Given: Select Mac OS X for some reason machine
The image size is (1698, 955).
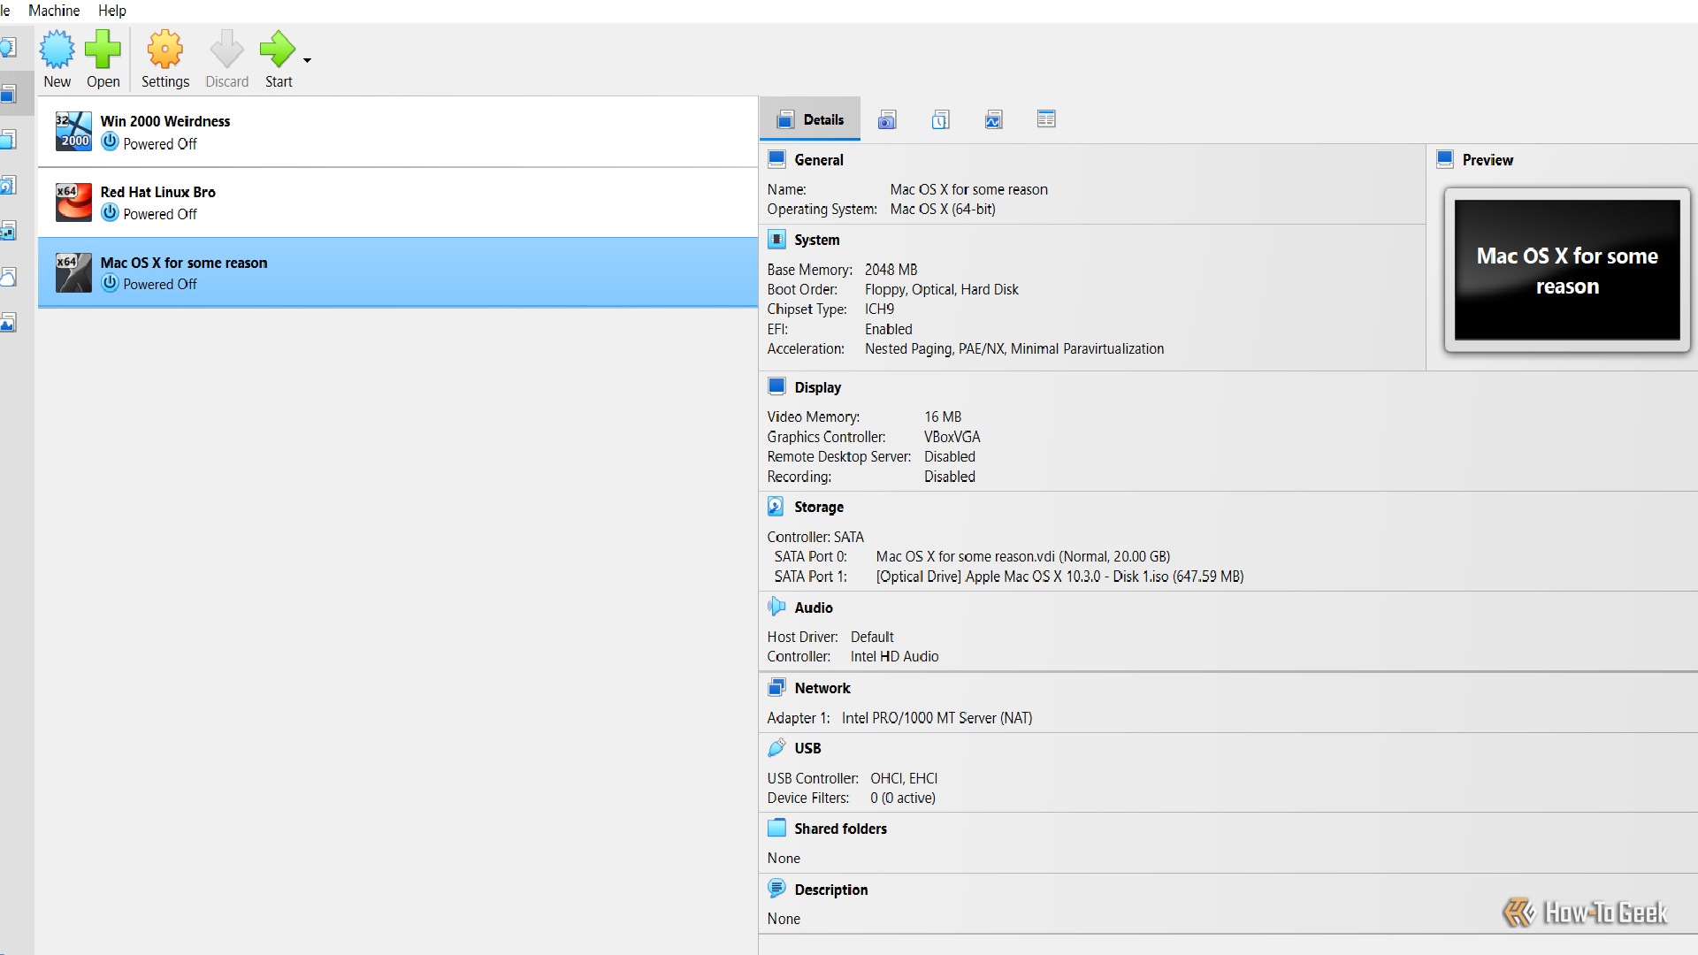Looking at the screenshot, I should (x=398, y=272).
